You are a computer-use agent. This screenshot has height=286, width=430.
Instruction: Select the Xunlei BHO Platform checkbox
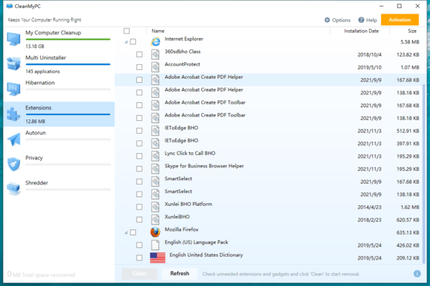(139, 207)
